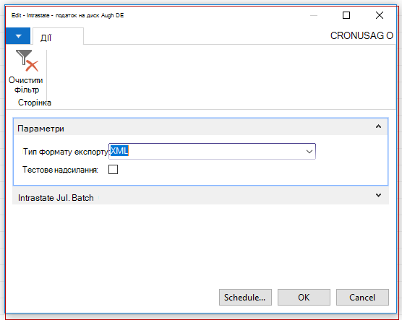
Task: Enable the Тестове надсилання checkbox
Action: tap(113, 169)
